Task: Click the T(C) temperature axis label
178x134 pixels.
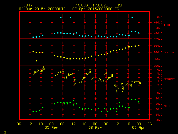Action: point(167,25)
